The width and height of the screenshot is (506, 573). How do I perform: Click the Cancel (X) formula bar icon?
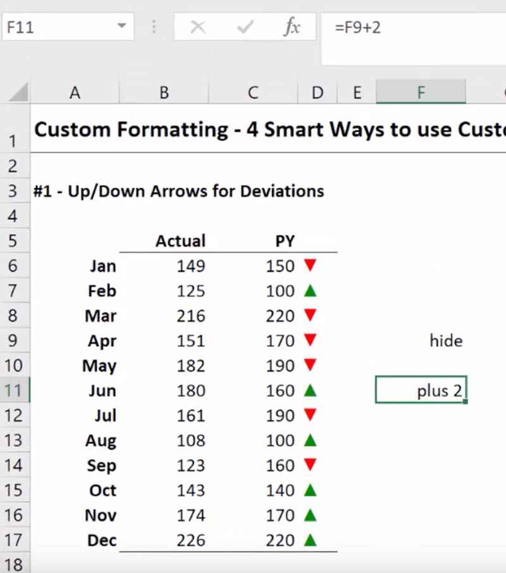point(198,27)
